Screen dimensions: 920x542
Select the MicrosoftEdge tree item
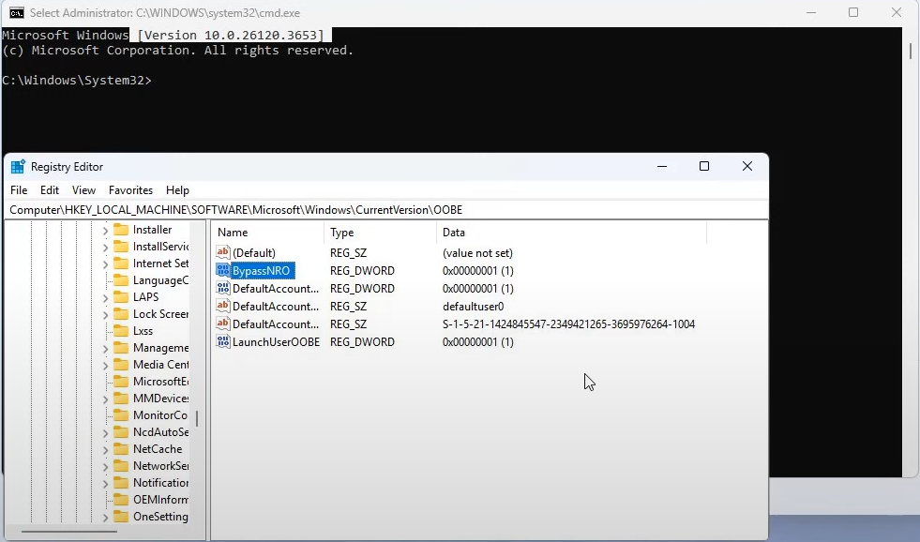point(160,382)
